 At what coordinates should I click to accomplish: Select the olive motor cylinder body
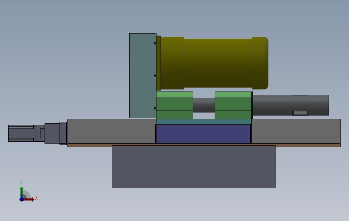point(218,63)
